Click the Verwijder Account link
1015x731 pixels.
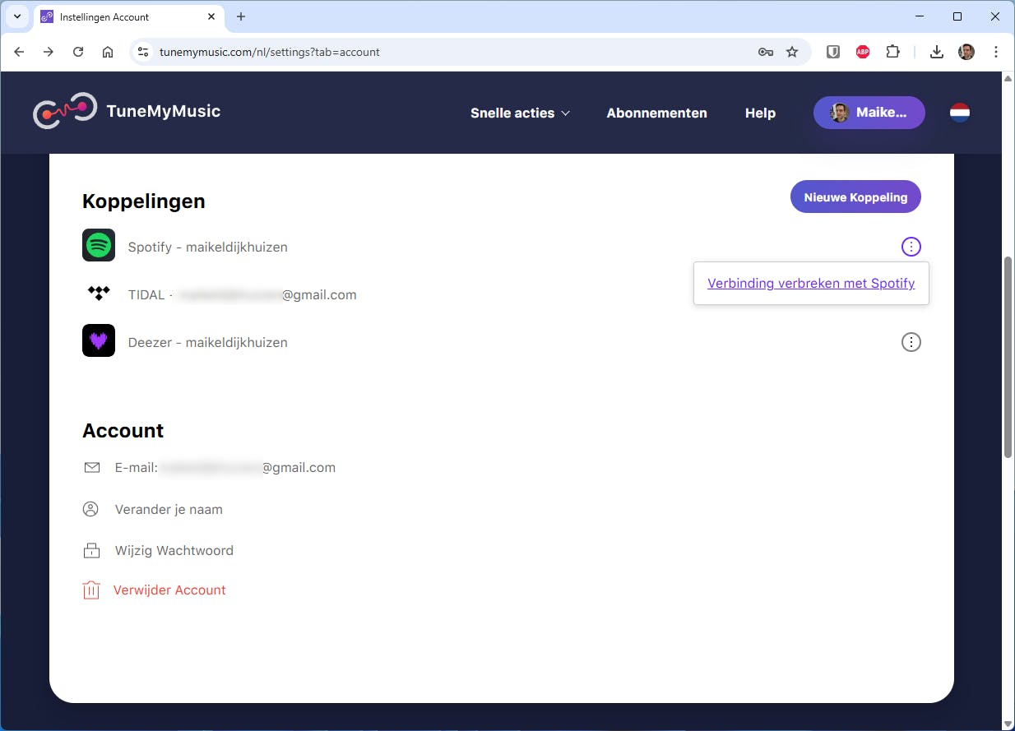169,590
